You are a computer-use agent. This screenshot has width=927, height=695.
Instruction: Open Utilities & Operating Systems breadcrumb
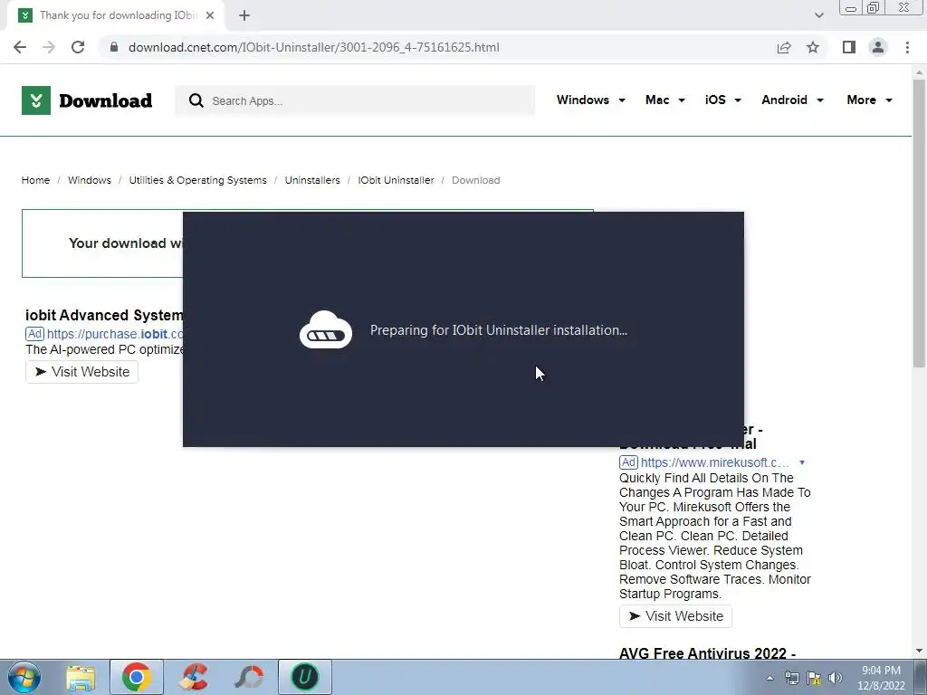pos(197,180)
